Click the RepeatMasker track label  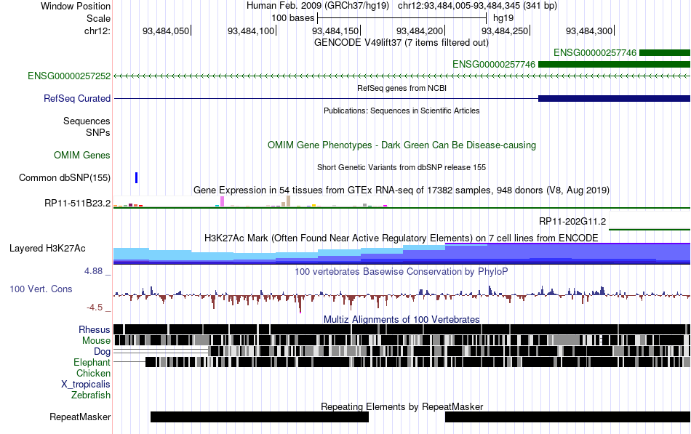pos(80,417)
